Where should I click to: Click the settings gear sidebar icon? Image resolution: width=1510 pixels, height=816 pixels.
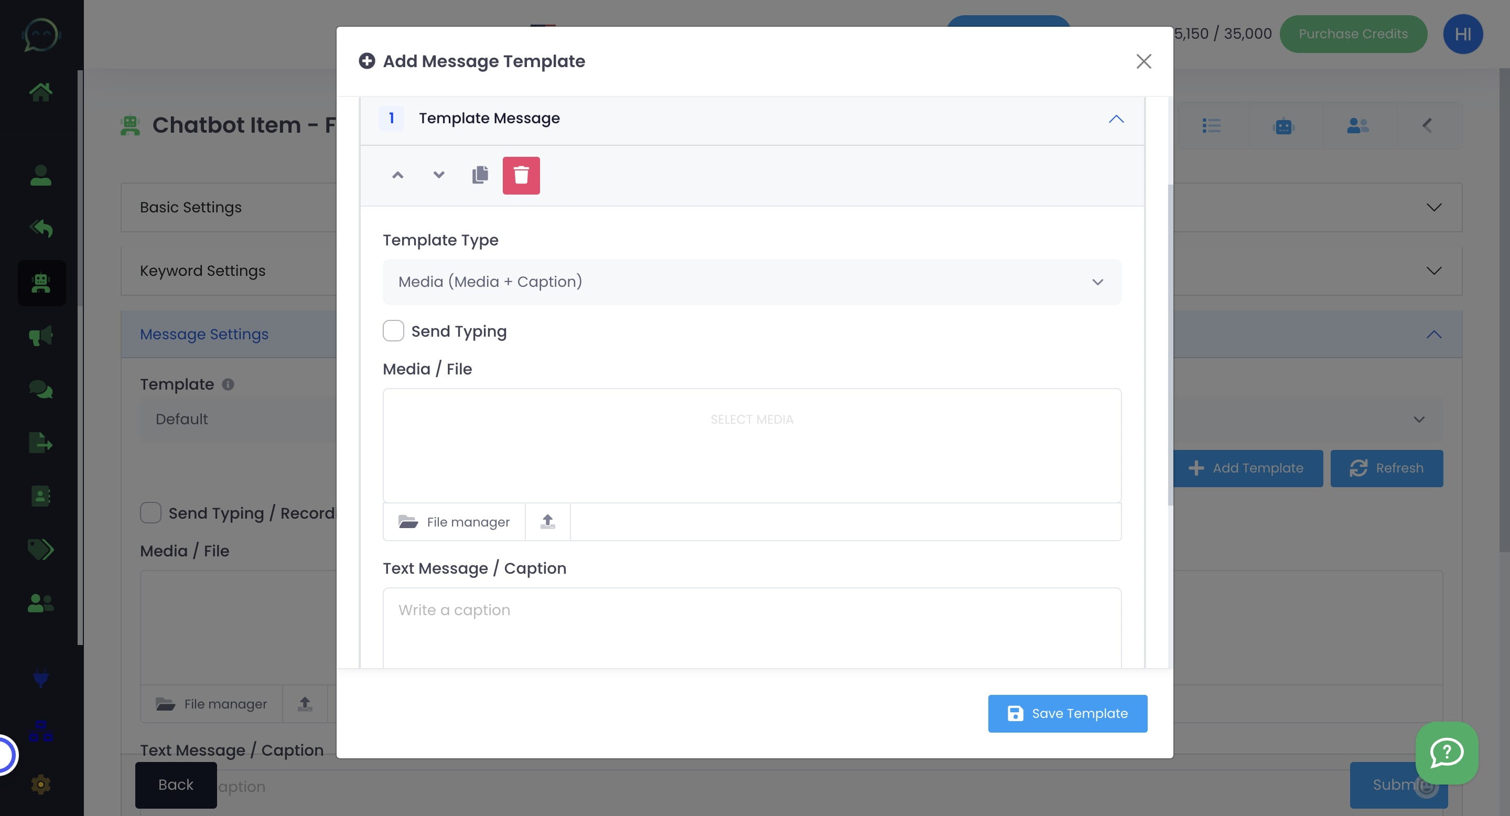point(40,784)
